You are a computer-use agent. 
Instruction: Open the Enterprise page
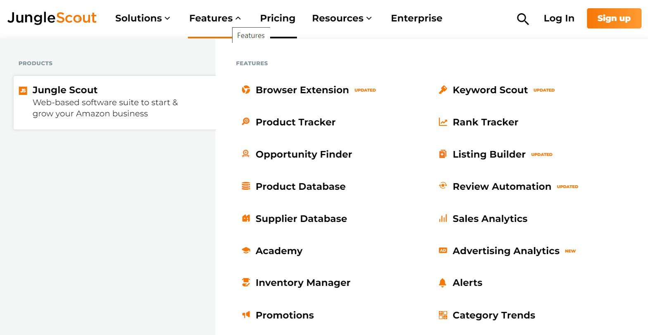point(416,18)
